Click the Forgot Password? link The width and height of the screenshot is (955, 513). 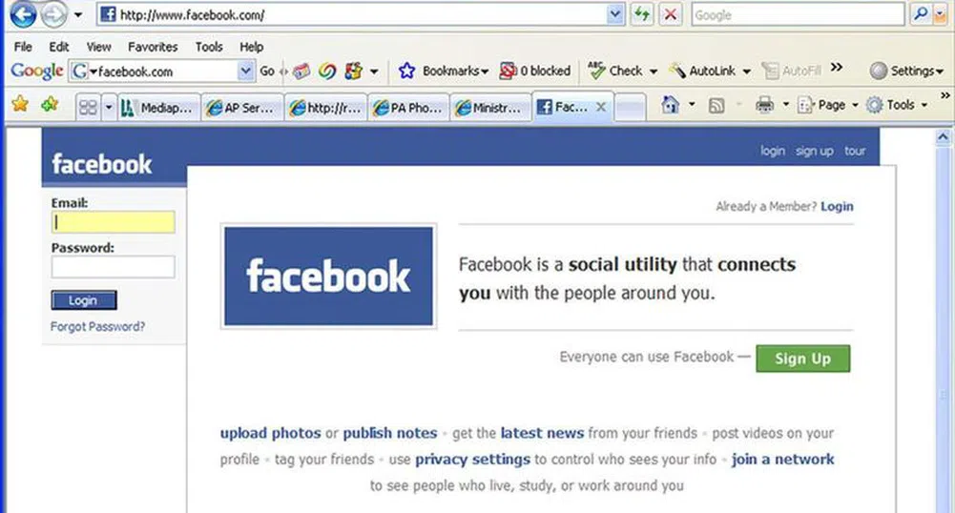(x=97, y=327)
